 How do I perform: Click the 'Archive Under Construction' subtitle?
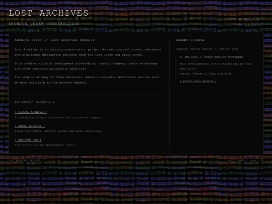point(44,24)
